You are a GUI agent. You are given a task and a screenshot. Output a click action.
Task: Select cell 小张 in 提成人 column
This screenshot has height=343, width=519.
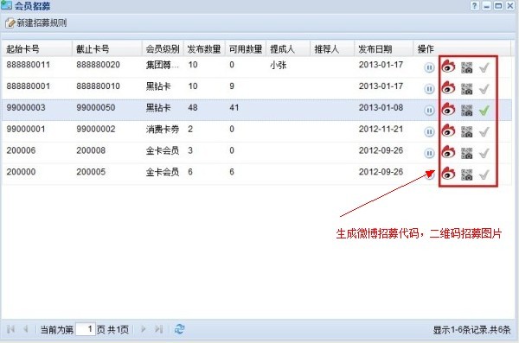tap(278, 65)
